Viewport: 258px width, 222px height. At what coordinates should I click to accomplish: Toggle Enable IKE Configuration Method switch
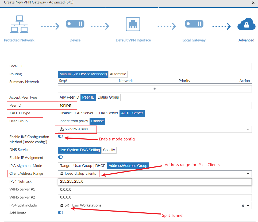(x=60, y=136)
